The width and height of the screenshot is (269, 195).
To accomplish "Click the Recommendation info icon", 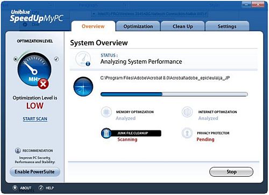I will click(x=18, y=150).
